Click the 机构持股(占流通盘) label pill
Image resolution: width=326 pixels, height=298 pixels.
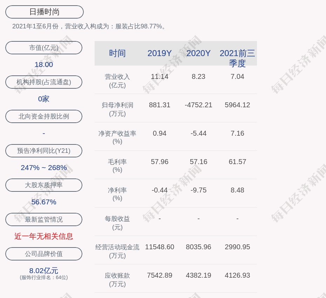coord(44,82)
